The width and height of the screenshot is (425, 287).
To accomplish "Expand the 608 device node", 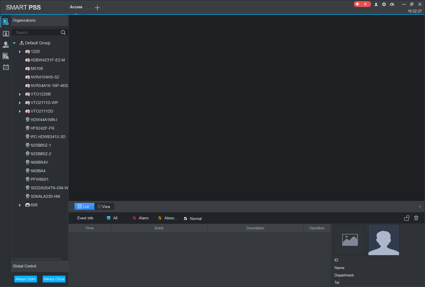I will click(x=20, y=205).
